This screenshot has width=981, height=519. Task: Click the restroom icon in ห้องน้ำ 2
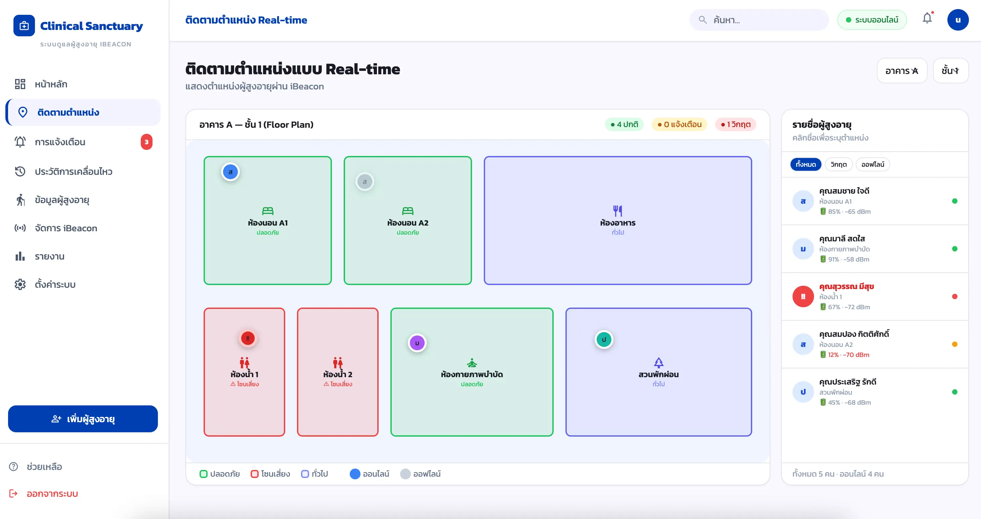point(338,362)
